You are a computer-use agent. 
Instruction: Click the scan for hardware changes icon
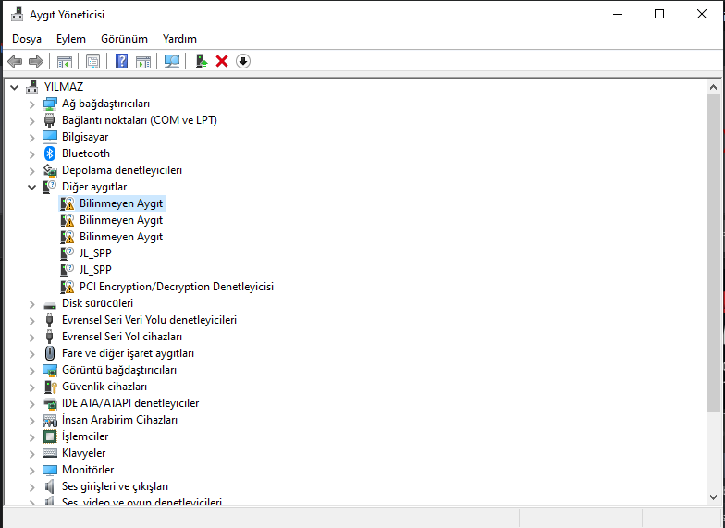tap(172, 61)
